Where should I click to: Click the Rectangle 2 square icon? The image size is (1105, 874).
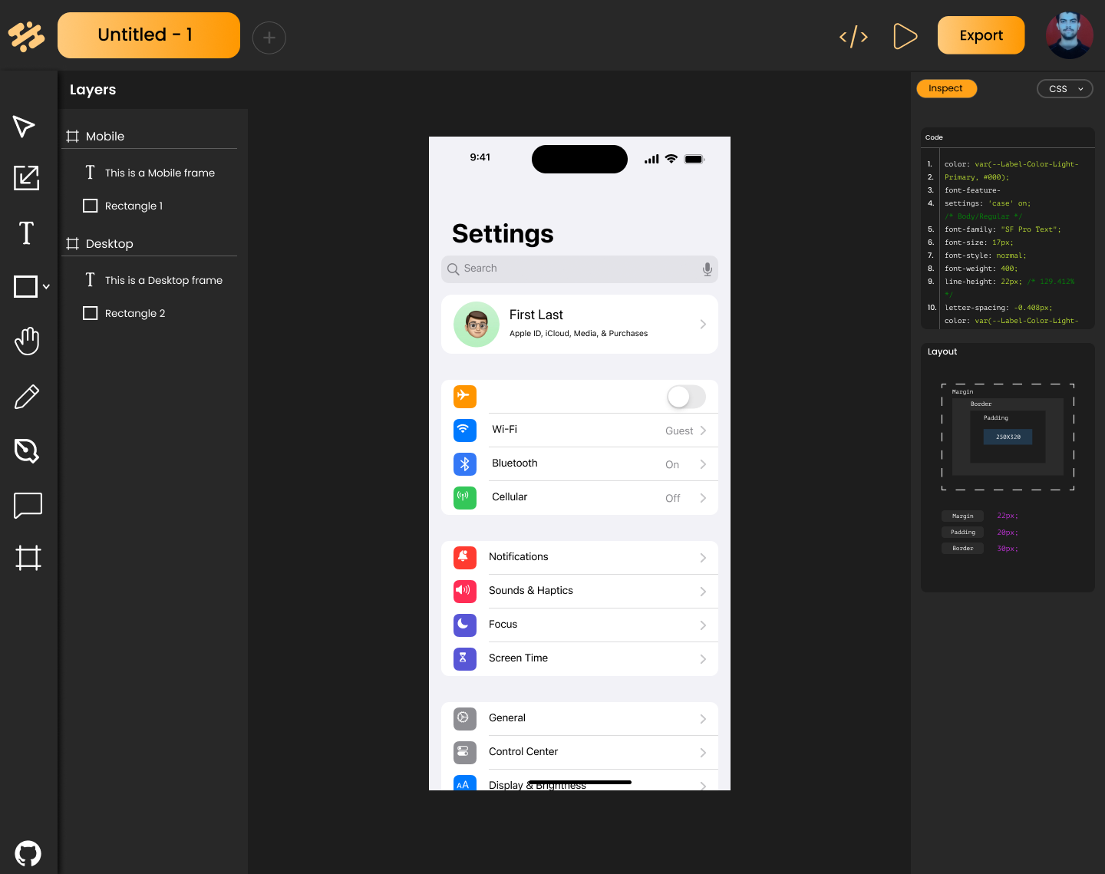pos(90,313)
